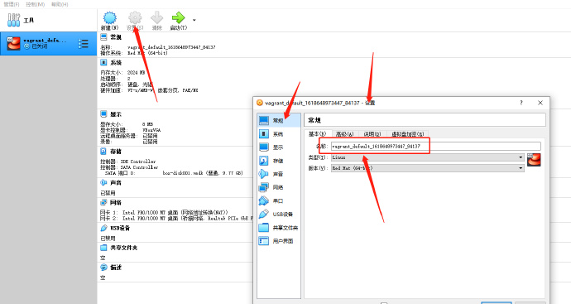Click the 声音 section header in the details pane
Image resolution: width=571 pixels, height=304 pixels.
pyautogui.click(x=116, y=182)
